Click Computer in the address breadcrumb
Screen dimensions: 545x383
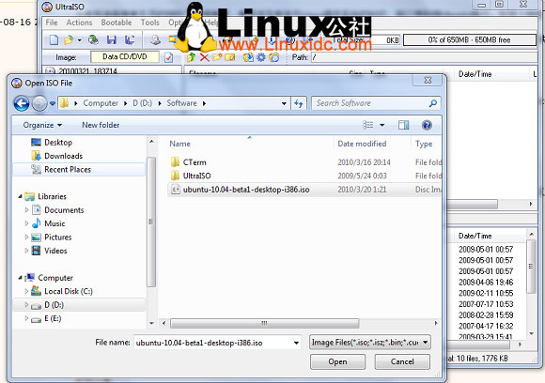click(x=101, y=103)
